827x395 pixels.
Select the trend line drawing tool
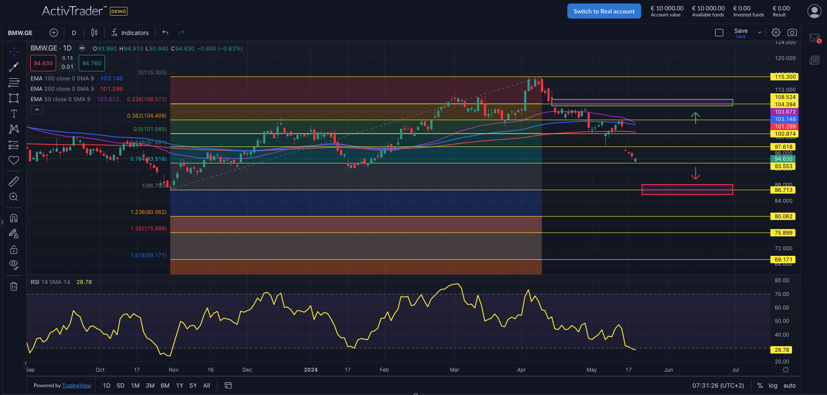point(14,67)
